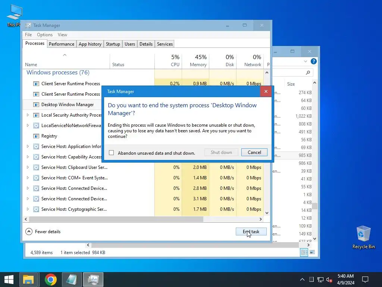Sort by Status column header
This screenshot has width=382, height=287.
[x=132, y=61]
